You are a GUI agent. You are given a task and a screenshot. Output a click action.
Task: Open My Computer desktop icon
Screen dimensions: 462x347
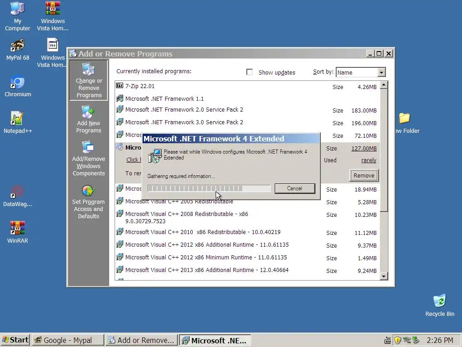[18, 16]
